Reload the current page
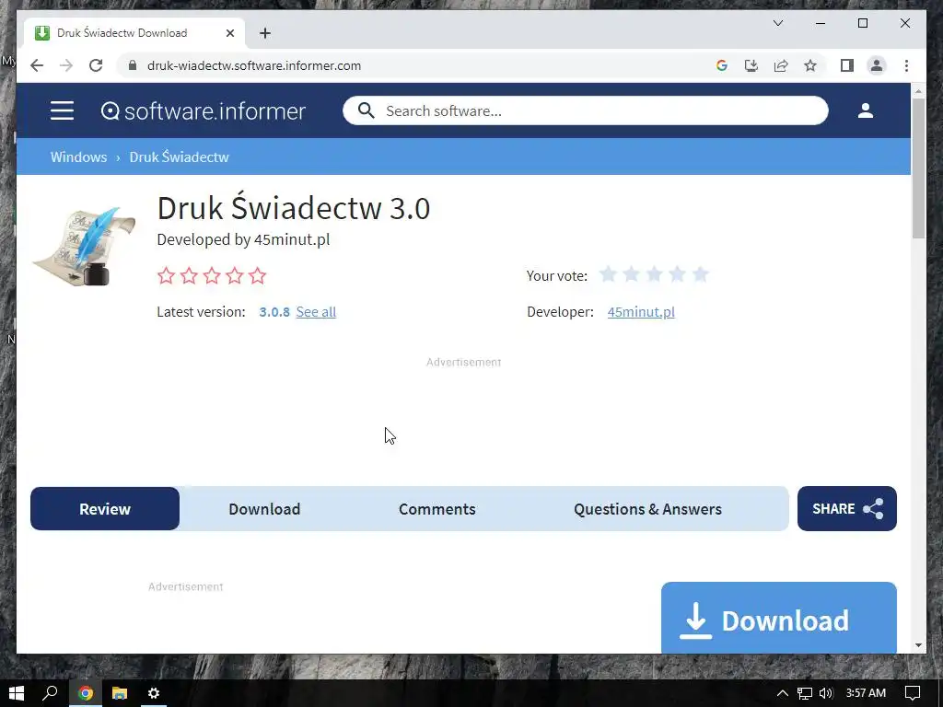The width and height of the screenshot is (943, 707). tap(96, 65)
